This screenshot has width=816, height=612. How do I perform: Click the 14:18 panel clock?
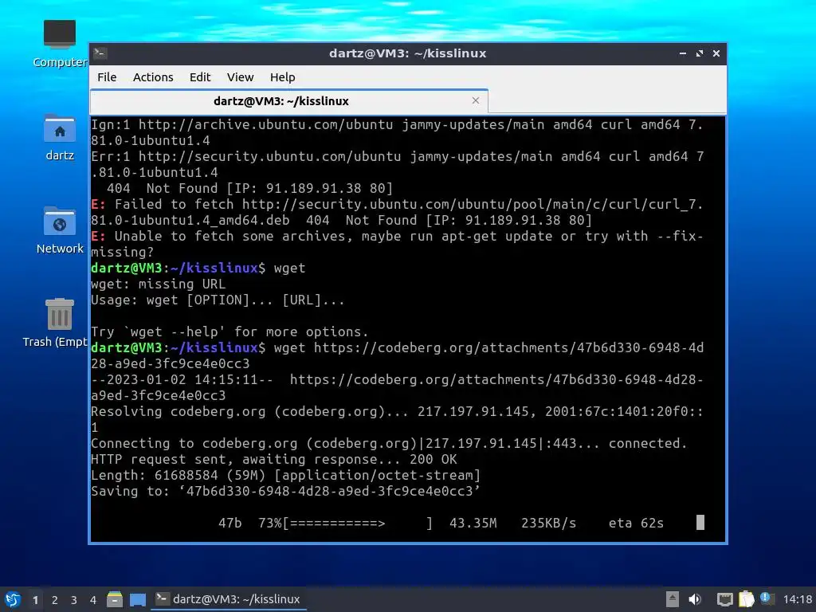(797, 599)
